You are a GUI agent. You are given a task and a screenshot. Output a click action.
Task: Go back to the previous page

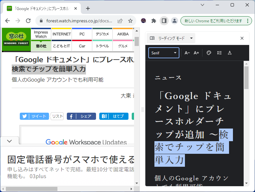(x=7, y=21)
